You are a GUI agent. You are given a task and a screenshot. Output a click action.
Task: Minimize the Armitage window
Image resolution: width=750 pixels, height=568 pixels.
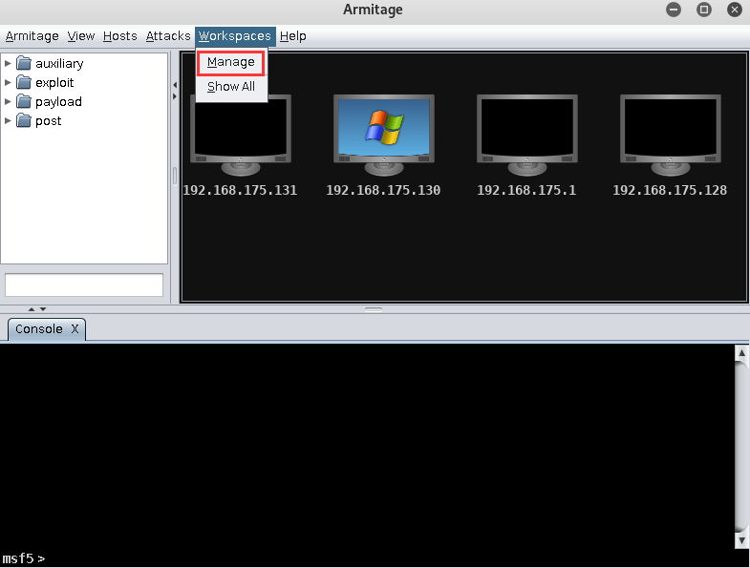(x=674, y=10)
